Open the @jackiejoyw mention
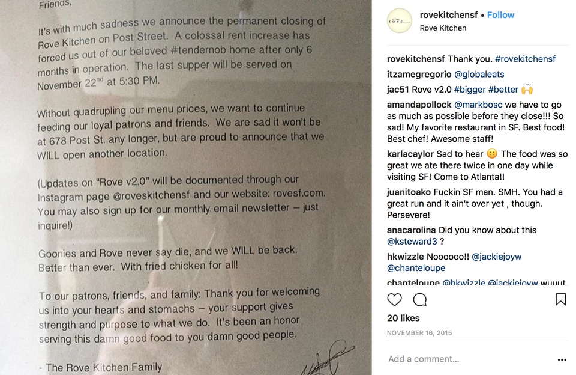576x375 pixels. pyautogui.click(x=496, y=257)
